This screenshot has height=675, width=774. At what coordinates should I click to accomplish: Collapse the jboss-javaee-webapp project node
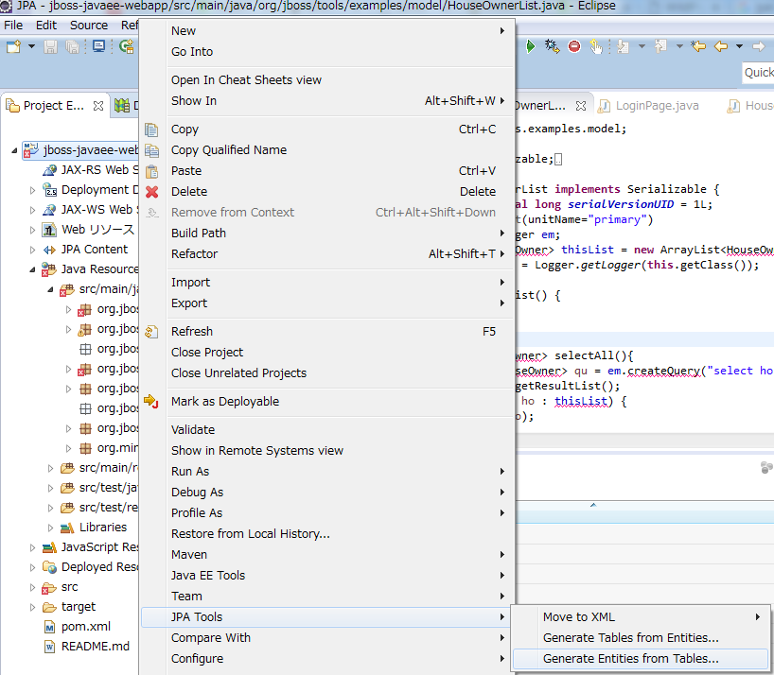[x=14, y=150]
